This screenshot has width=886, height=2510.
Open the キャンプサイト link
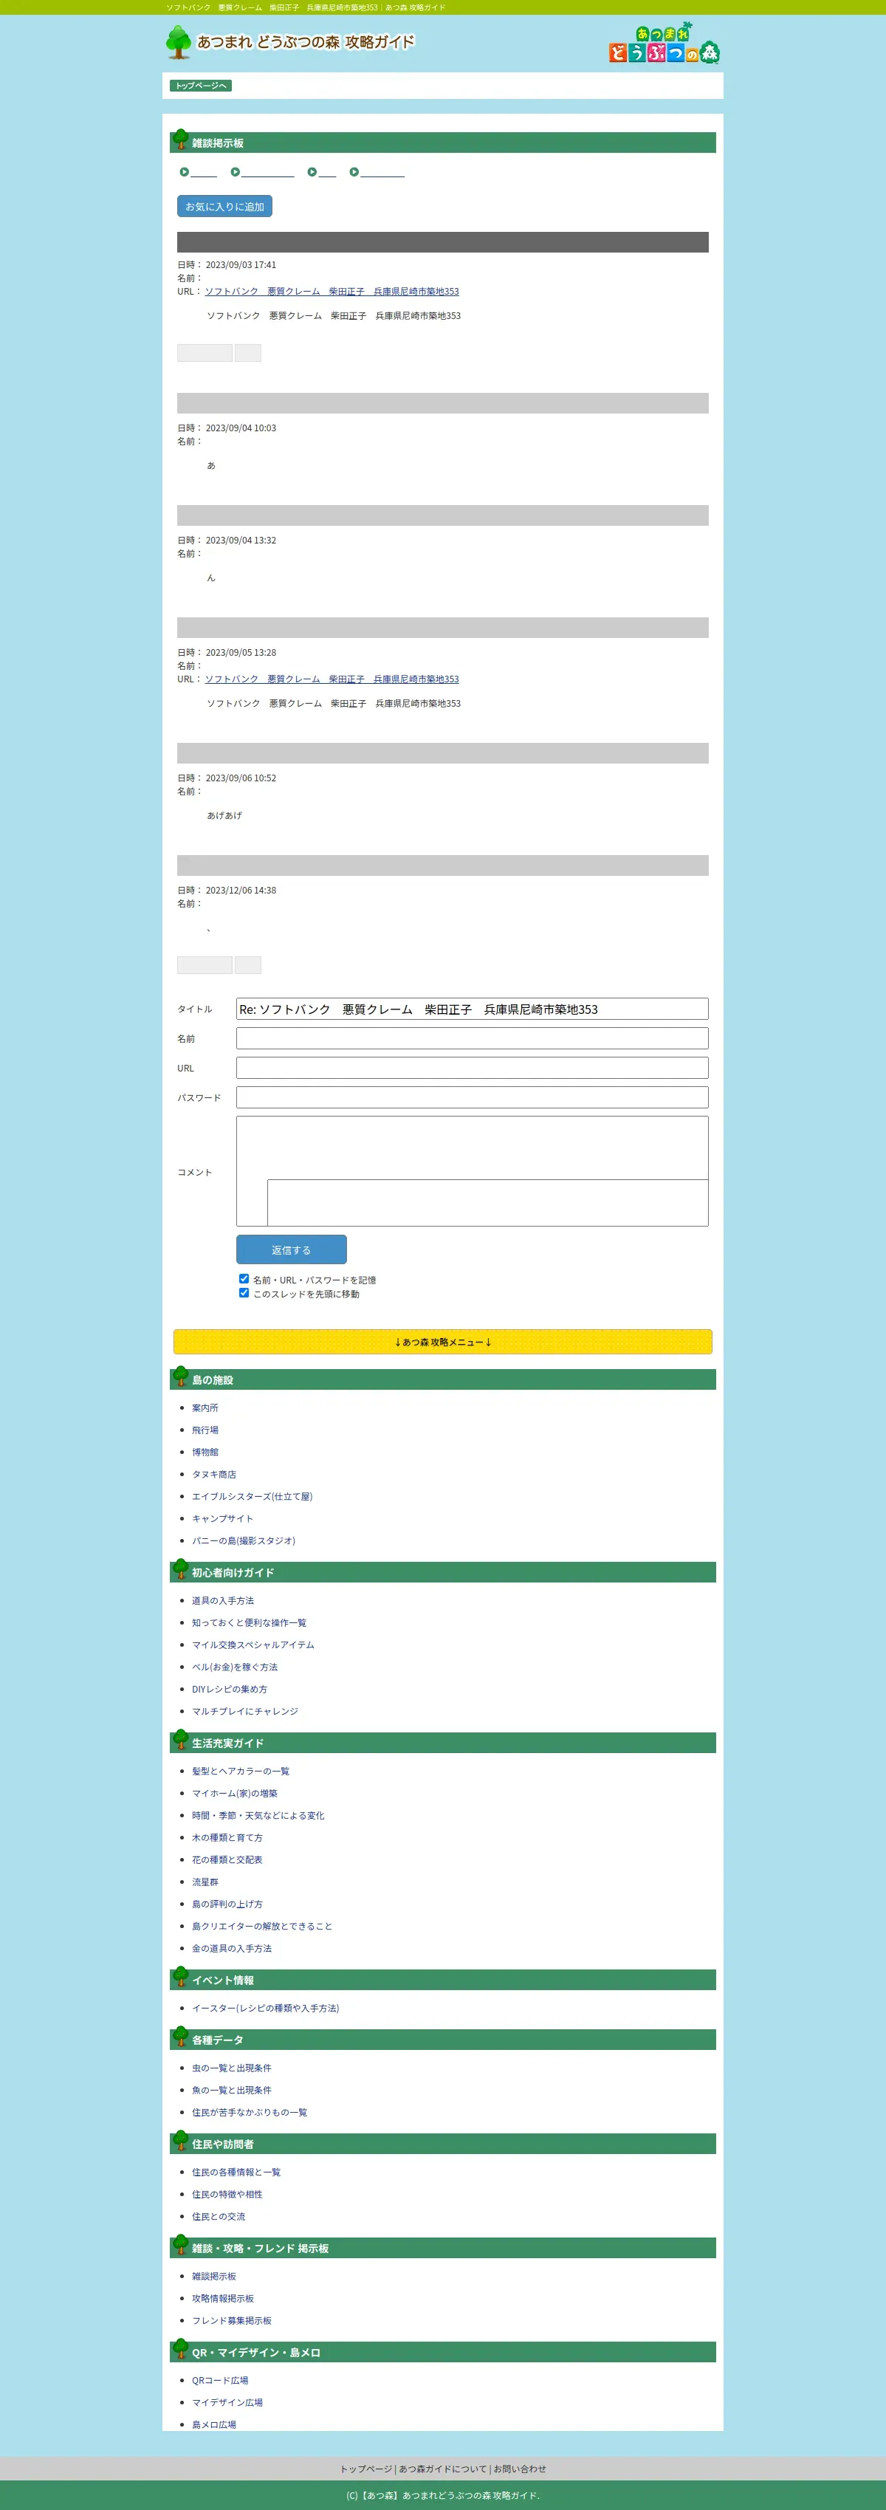pyautogui.click(x=222, y=1518)
